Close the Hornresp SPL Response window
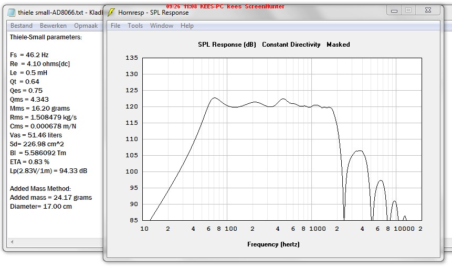This screenshot has height=269, width=452. [428, 10]
